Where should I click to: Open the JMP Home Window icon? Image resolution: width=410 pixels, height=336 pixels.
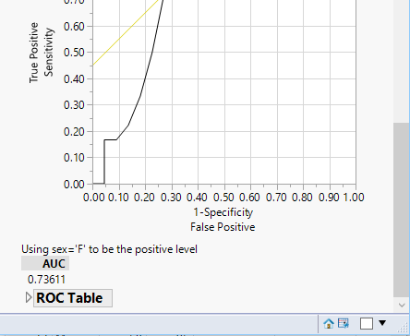pos(329,323)
